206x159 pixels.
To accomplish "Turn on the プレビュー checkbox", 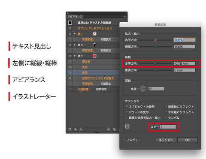I will pyautogui.click(x=124, y=140).
